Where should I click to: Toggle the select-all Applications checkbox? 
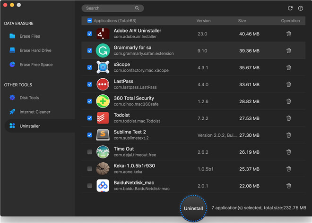coord(89,20)
